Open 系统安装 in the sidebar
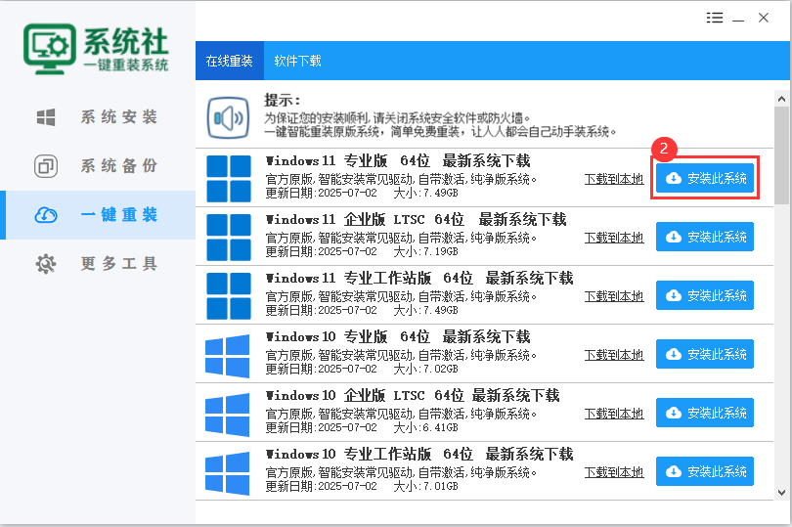792x527 pixels. (x=98, y=117)
